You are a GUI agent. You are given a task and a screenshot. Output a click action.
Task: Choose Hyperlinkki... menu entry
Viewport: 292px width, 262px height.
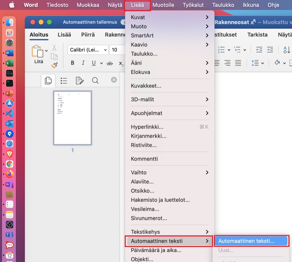pyautogui.click(x=170, y=127)
